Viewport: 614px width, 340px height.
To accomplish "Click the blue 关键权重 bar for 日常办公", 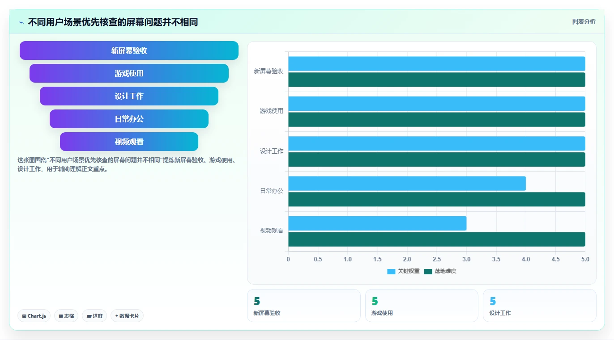I will [x=407, y=183].
